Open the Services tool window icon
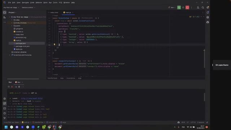The height and width of the screenshot is (130, 231). click(5, 99)
